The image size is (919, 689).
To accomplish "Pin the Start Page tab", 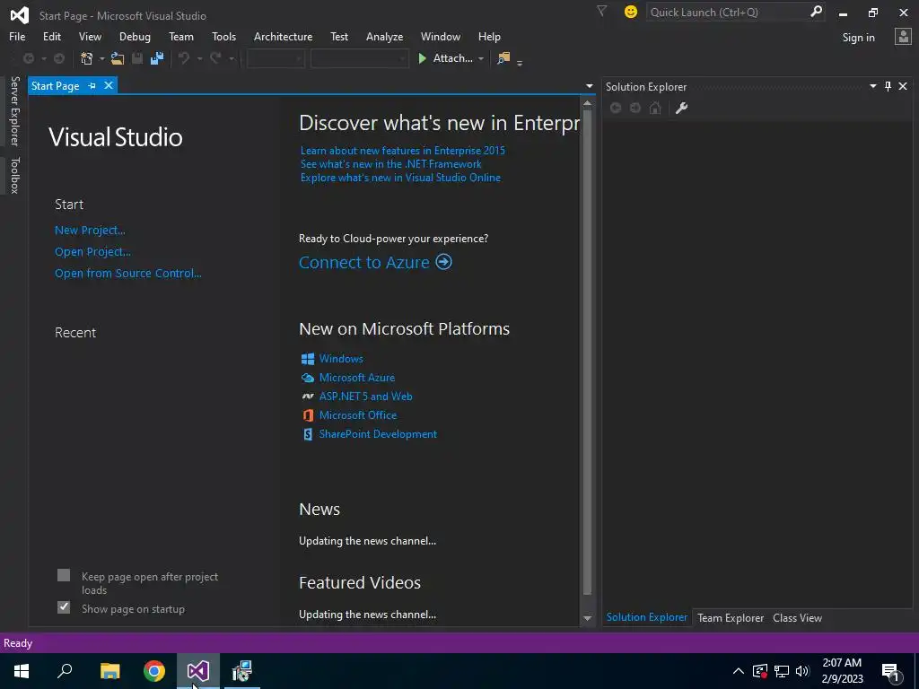I will pyautogui.click(x=92, y=85).
